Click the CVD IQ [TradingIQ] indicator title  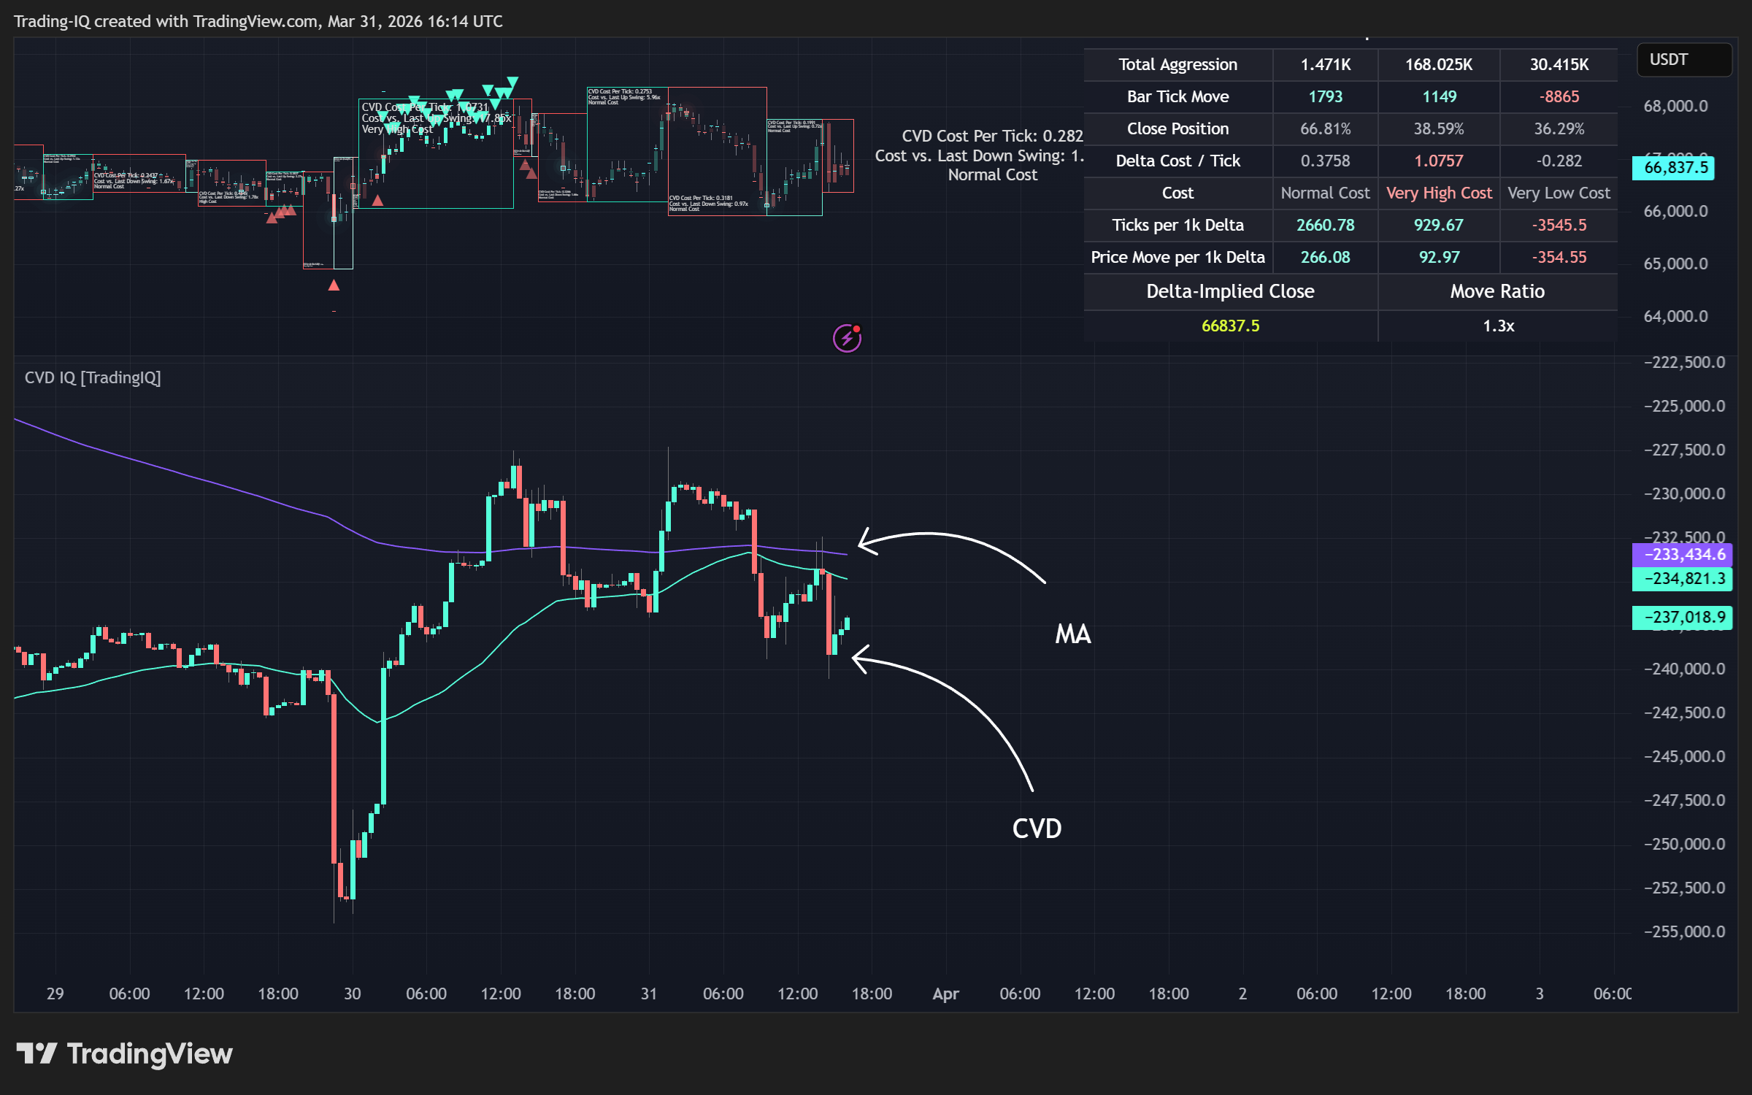(93, 377)
